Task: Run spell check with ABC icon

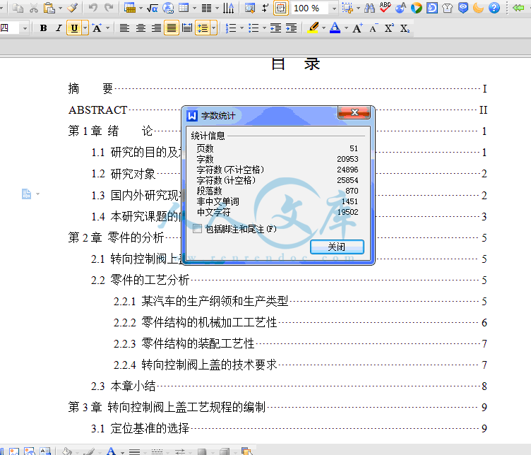Action: coord(385,8)
